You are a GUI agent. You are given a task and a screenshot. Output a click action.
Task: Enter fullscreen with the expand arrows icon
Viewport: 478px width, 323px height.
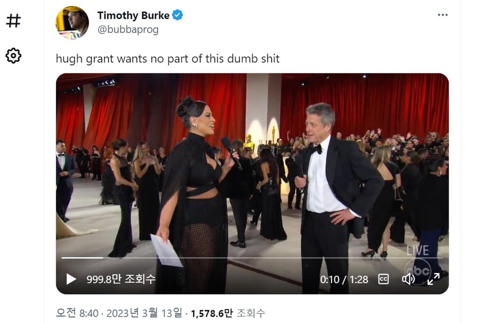pyautogui.click(x=433, y=279)
